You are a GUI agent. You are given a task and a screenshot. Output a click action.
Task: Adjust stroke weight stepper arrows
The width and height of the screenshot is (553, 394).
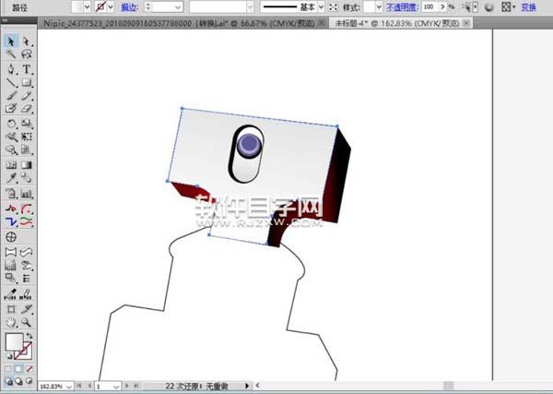click(x=148, y=7)
